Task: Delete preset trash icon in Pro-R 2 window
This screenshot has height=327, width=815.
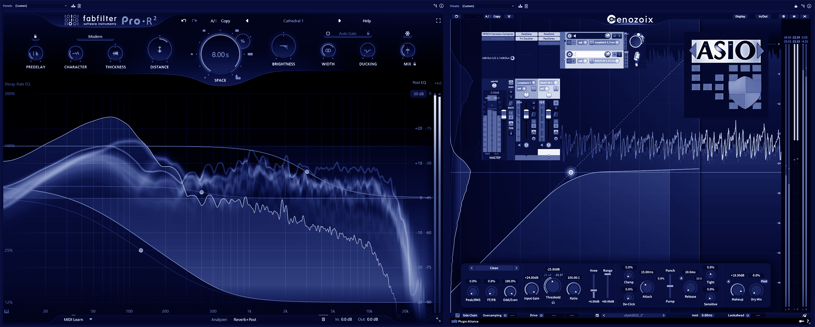Action: (x=79, y=6)
